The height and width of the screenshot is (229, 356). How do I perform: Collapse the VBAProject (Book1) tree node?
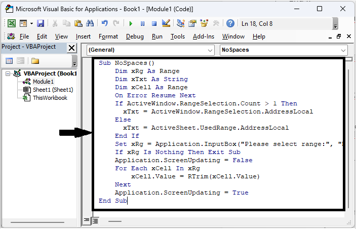(x=8, y=73)
